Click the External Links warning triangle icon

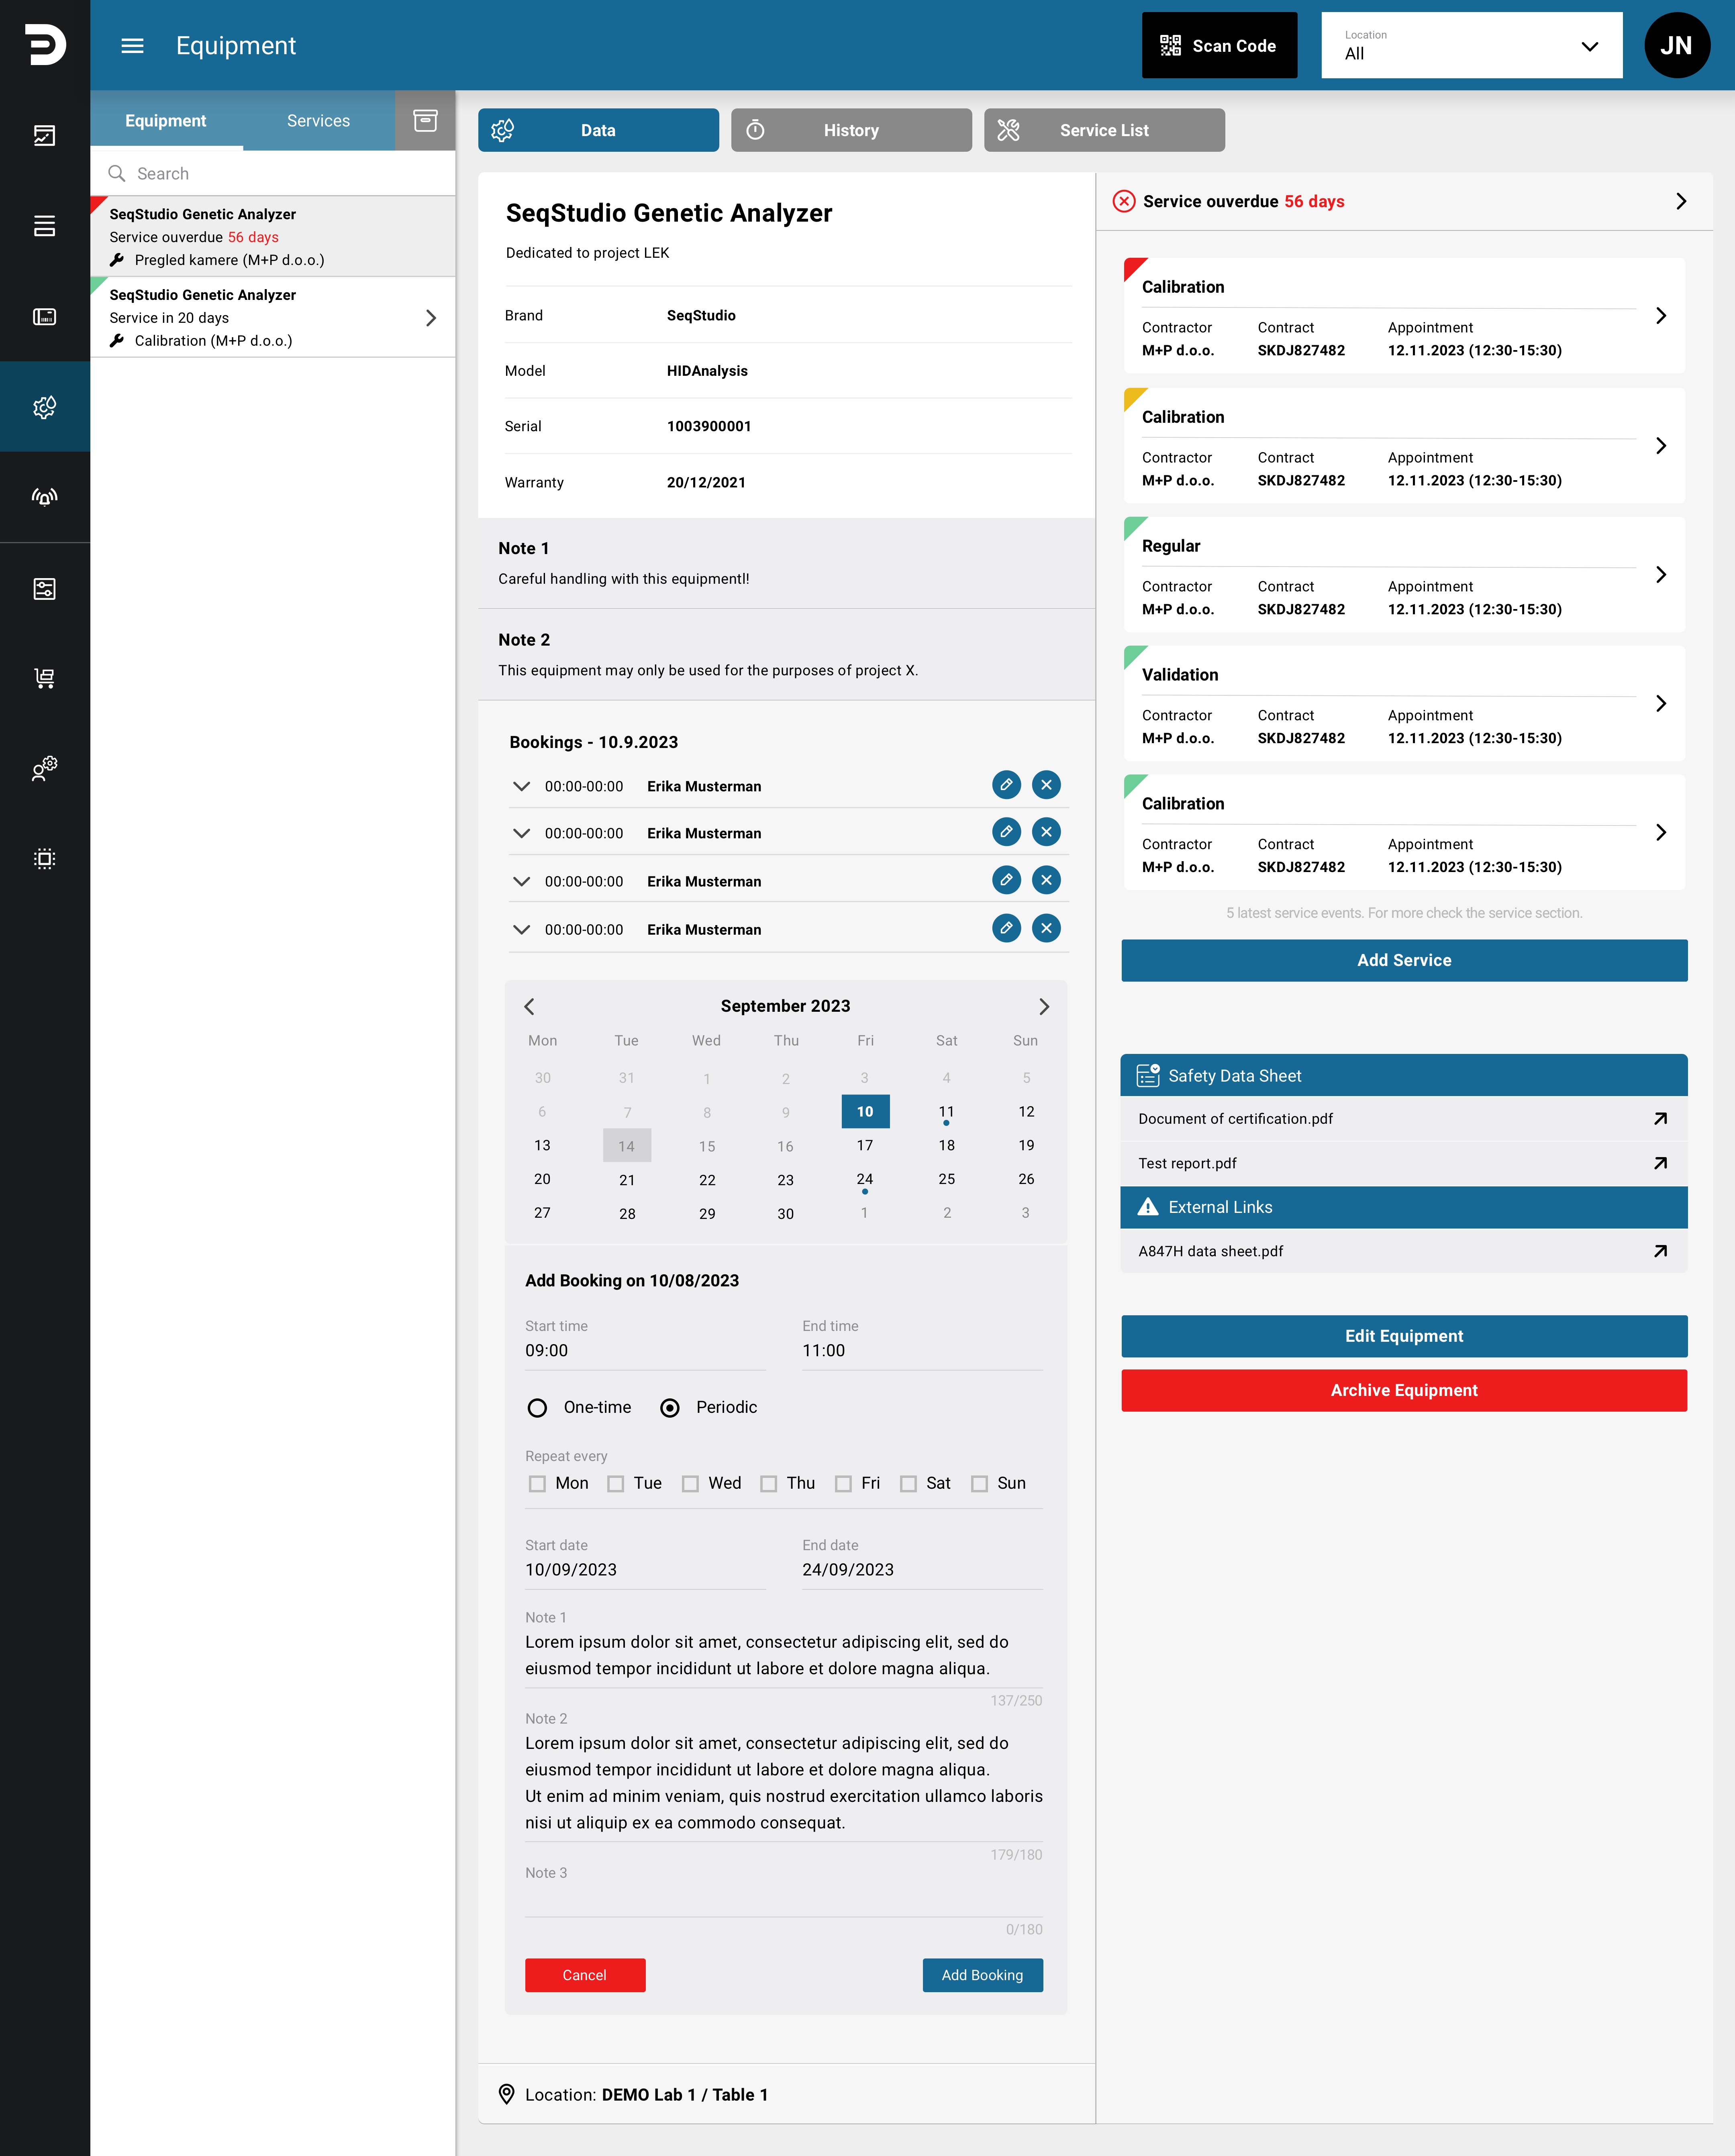(1148, 1207)
